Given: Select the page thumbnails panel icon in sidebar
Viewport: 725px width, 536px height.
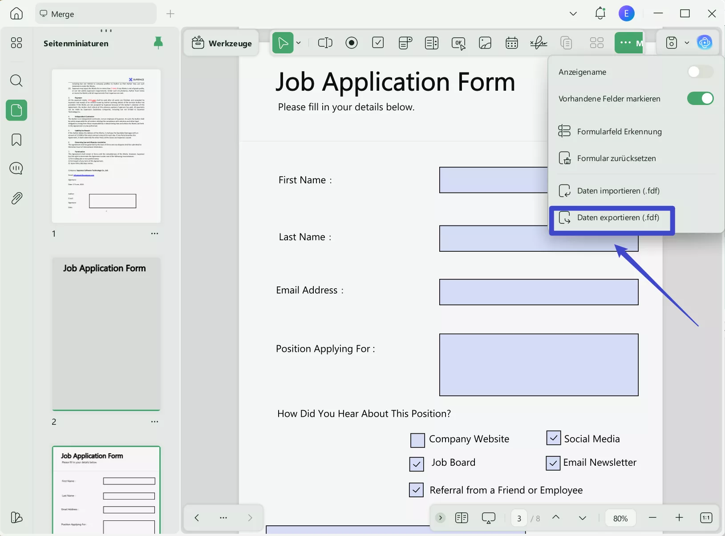Looking at the screenshot, I should point(16,110).
